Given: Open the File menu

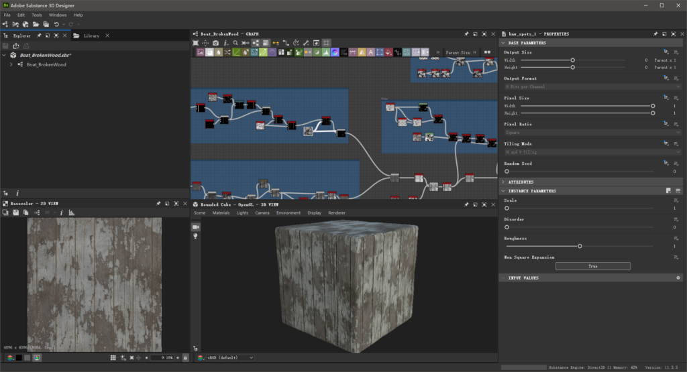Looking at the screenshot, I should click(x=7, y=15).
